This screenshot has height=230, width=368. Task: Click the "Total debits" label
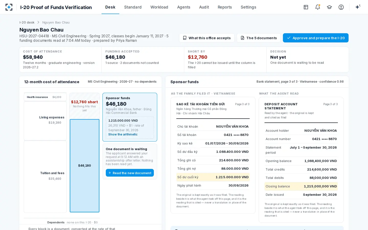tap(275, 178)
